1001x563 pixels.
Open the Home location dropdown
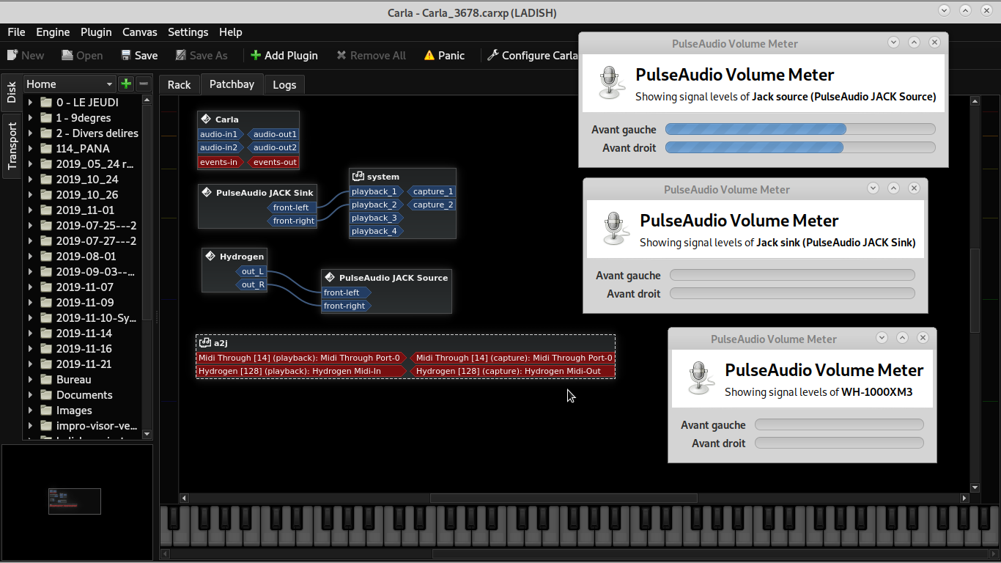click(x=70, y=84)
